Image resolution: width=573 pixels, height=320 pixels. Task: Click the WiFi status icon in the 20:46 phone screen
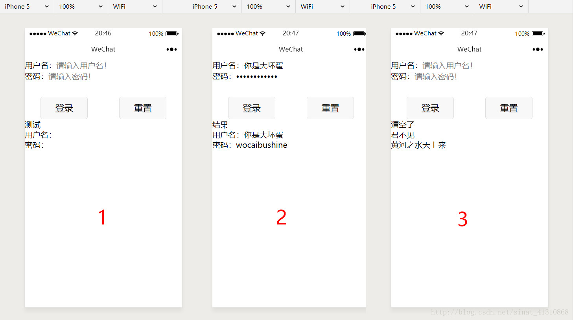(x=75, y=33)
